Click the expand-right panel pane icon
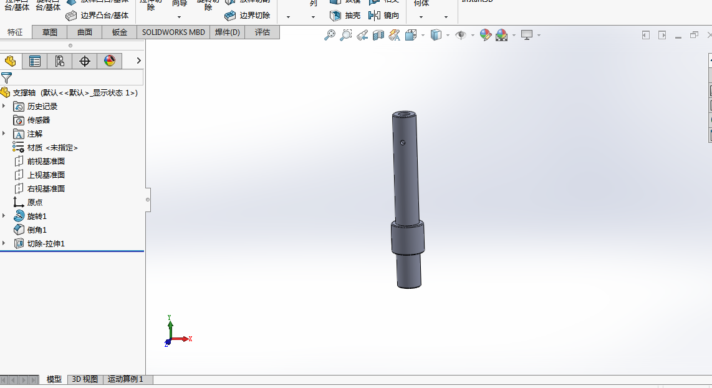The width and height of the screenshot is (712, 388). point(662,35)
